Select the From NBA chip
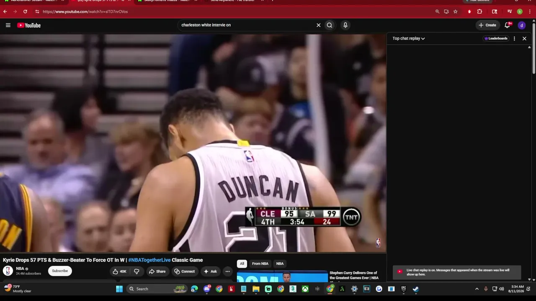The image size is (536, 301). click(x=260, y=264)
